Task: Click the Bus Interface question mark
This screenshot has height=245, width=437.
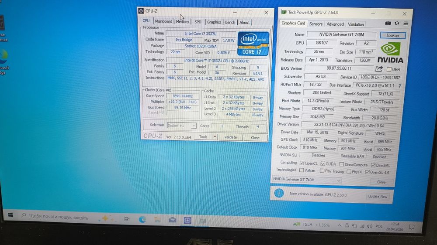Action: click(x=400, y=86)
